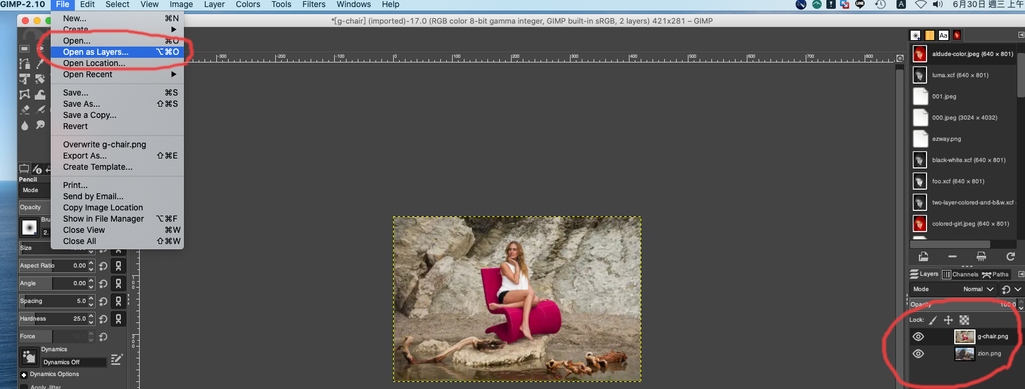Reset the Angle value to default
The height and width of the screenshot is (389, 1025).
(103, 283)
